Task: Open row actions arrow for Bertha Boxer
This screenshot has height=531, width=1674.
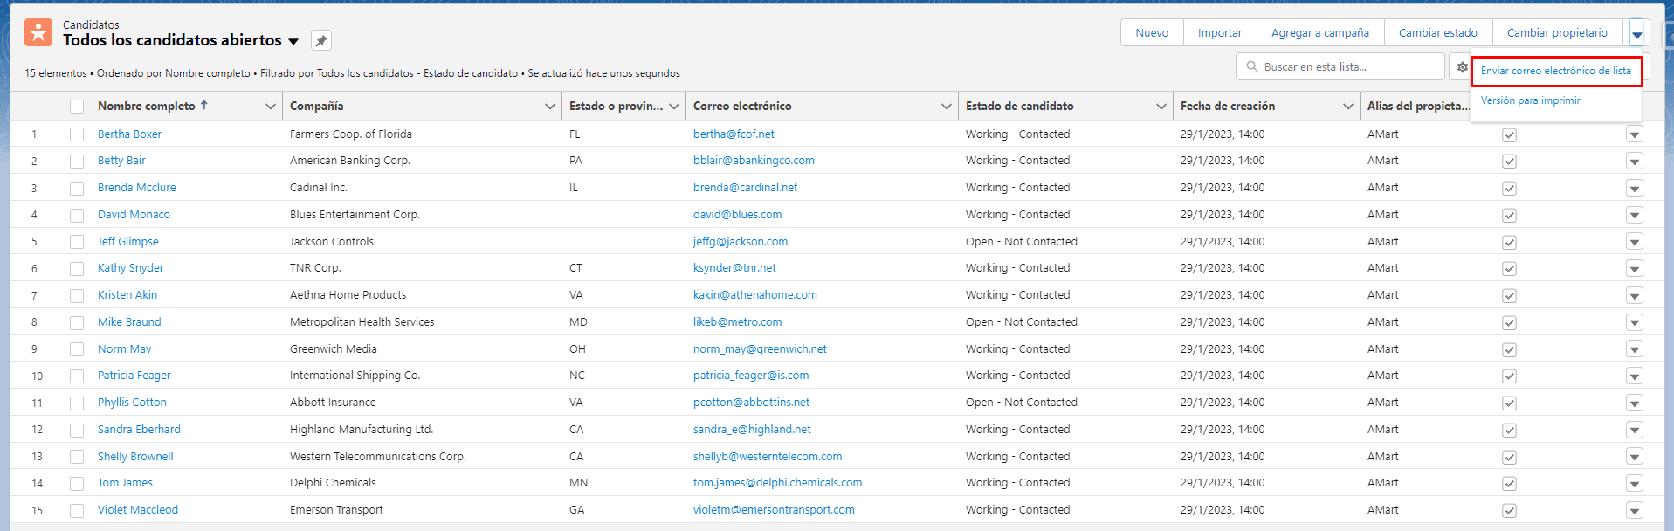Action: pos(1634,134)
